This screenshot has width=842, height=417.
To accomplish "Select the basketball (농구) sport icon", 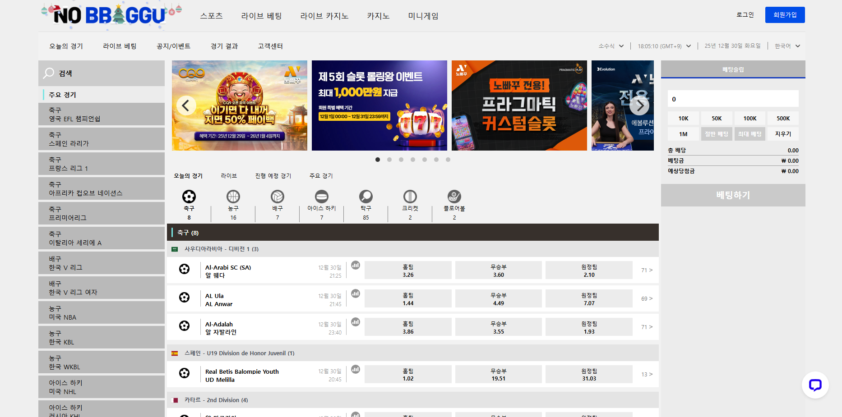I will tap(233, 197).
